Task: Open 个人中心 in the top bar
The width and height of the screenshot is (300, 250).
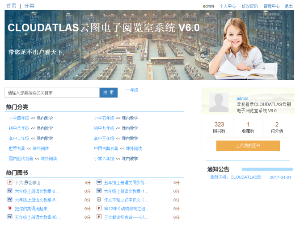Action: pyautogui.click(x=228, y=6)
